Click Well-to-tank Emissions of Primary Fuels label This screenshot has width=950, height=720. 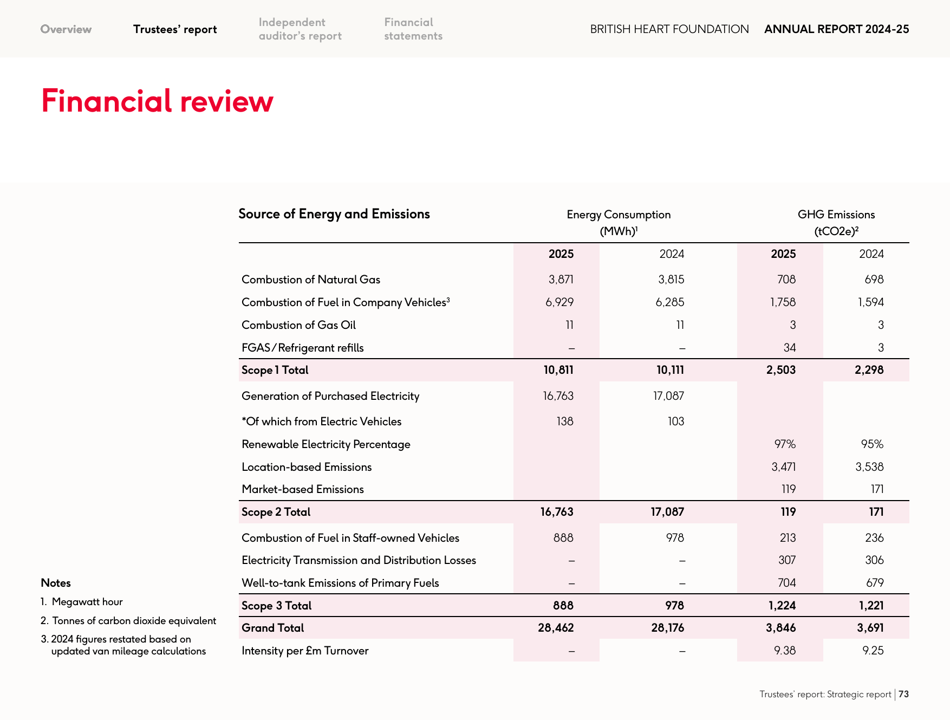click(x=340, y=583)
